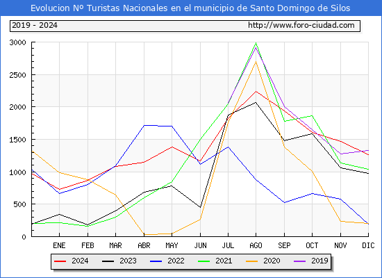Screen dimensions: 382x278
Task: Click the MAY month axis label
Action: tap(172, 245)
